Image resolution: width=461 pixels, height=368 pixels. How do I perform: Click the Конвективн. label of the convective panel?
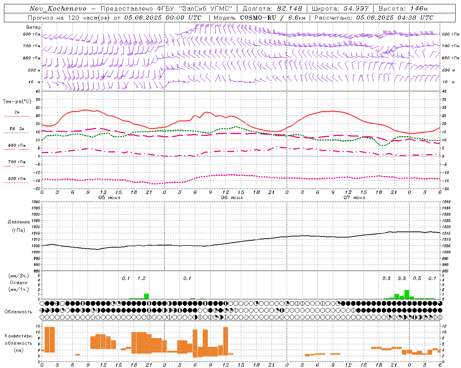pos(19,336)
